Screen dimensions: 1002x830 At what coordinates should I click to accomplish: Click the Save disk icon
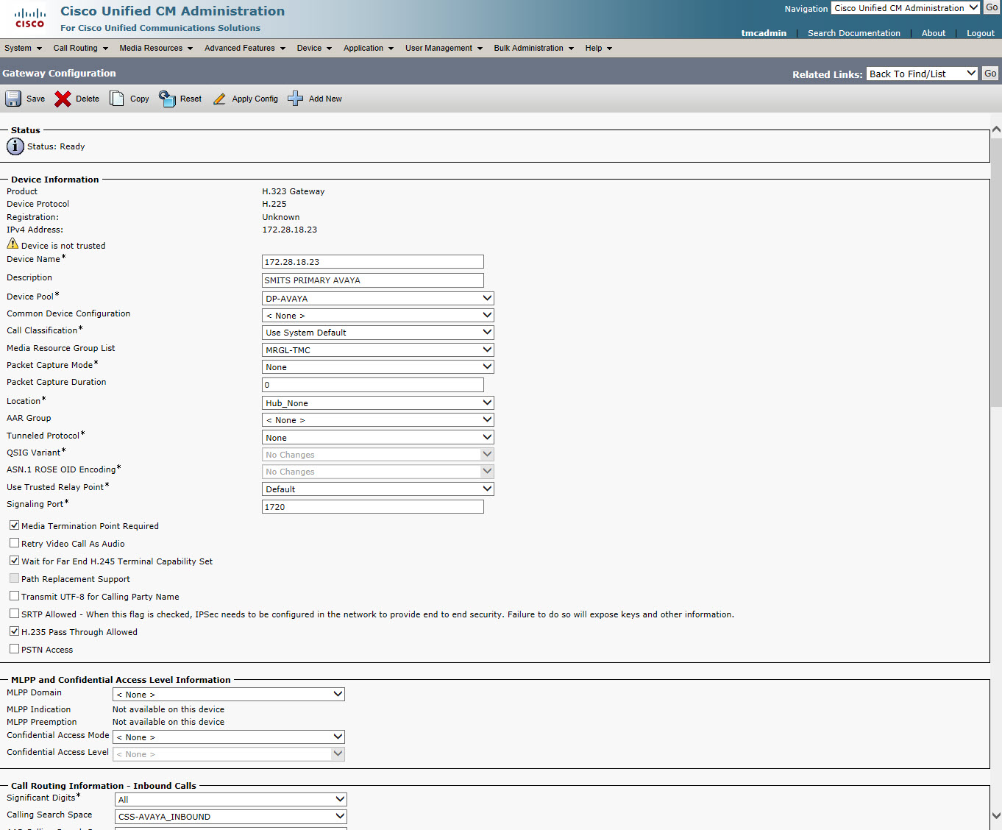pyautogui.click(x=13, y=99)
